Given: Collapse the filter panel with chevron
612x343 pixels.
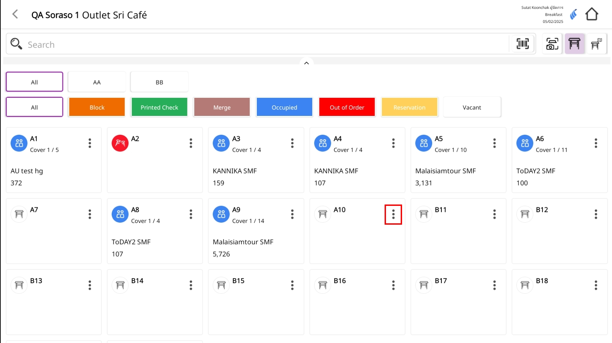Looking at the screenshot, I should click(307, 63).
